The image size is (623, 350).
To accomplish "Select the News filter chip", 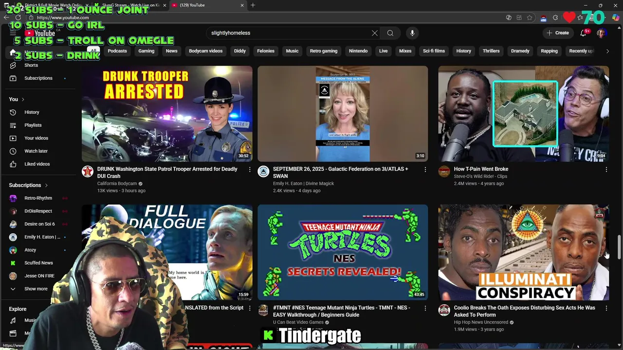I will click(x=171, y=51).
